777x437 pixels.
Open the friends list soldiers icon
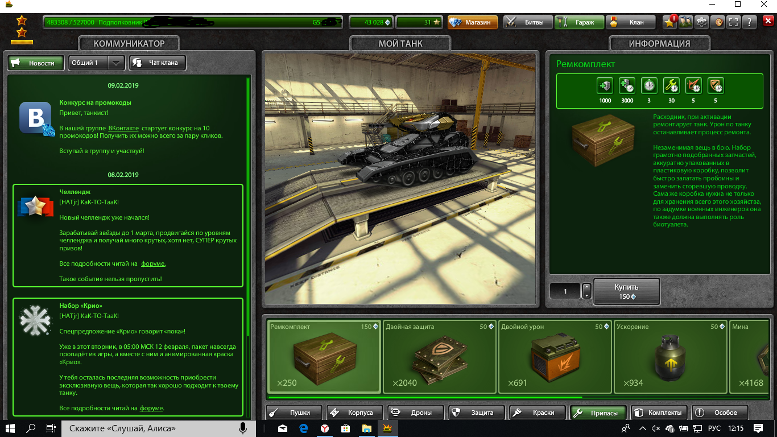[x=686, y=22]
